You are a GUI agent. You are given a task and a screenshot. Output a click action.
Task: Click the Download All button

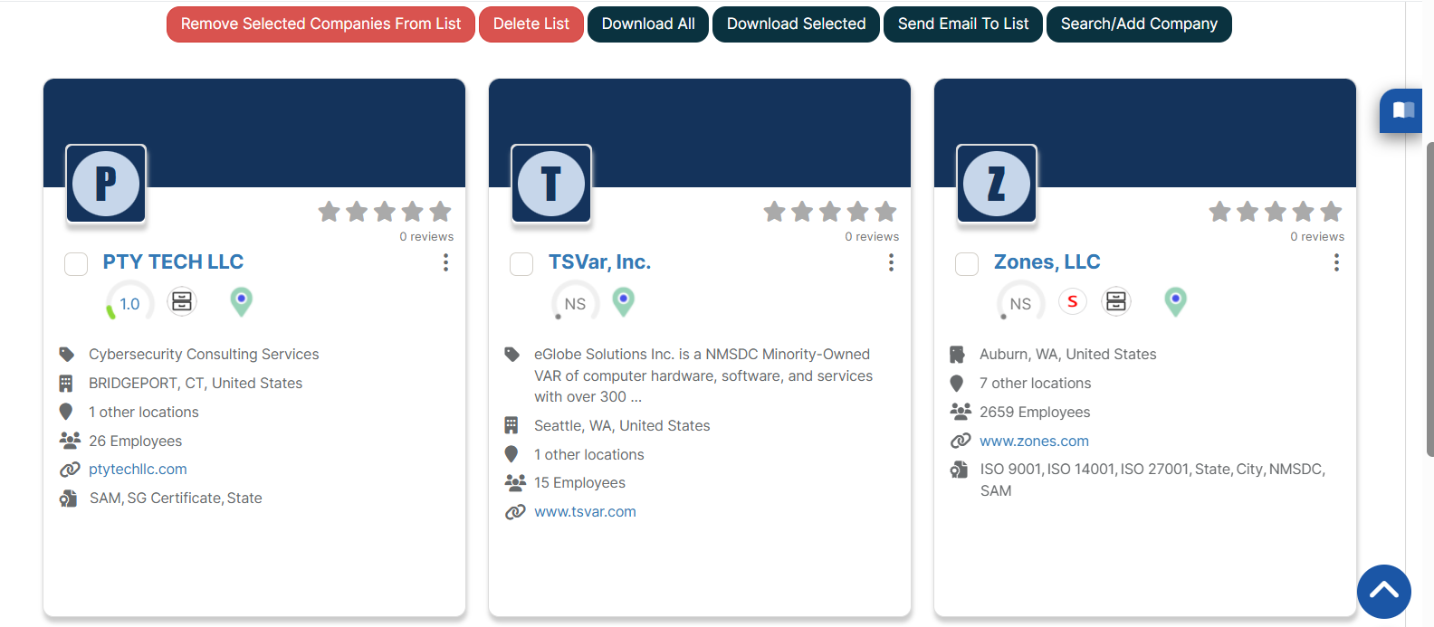[648, 24]
